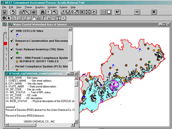Select the Select Feature tool
The width and height of the screenshot is (172, 129).
coord(19,18)
